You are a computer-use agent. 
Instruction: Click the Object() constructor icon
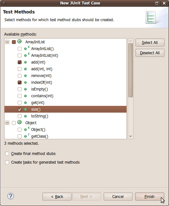[x=27, y=129]
